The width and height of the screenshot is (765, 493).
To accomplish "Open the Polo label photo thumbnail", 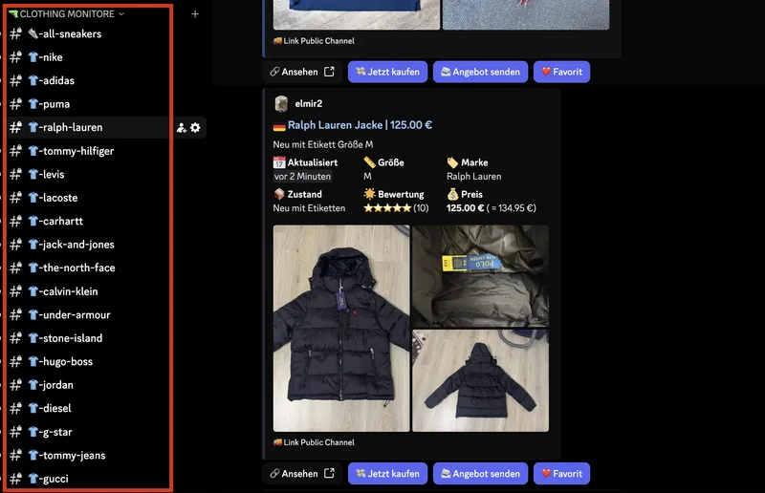I will (x=481, y=276).
